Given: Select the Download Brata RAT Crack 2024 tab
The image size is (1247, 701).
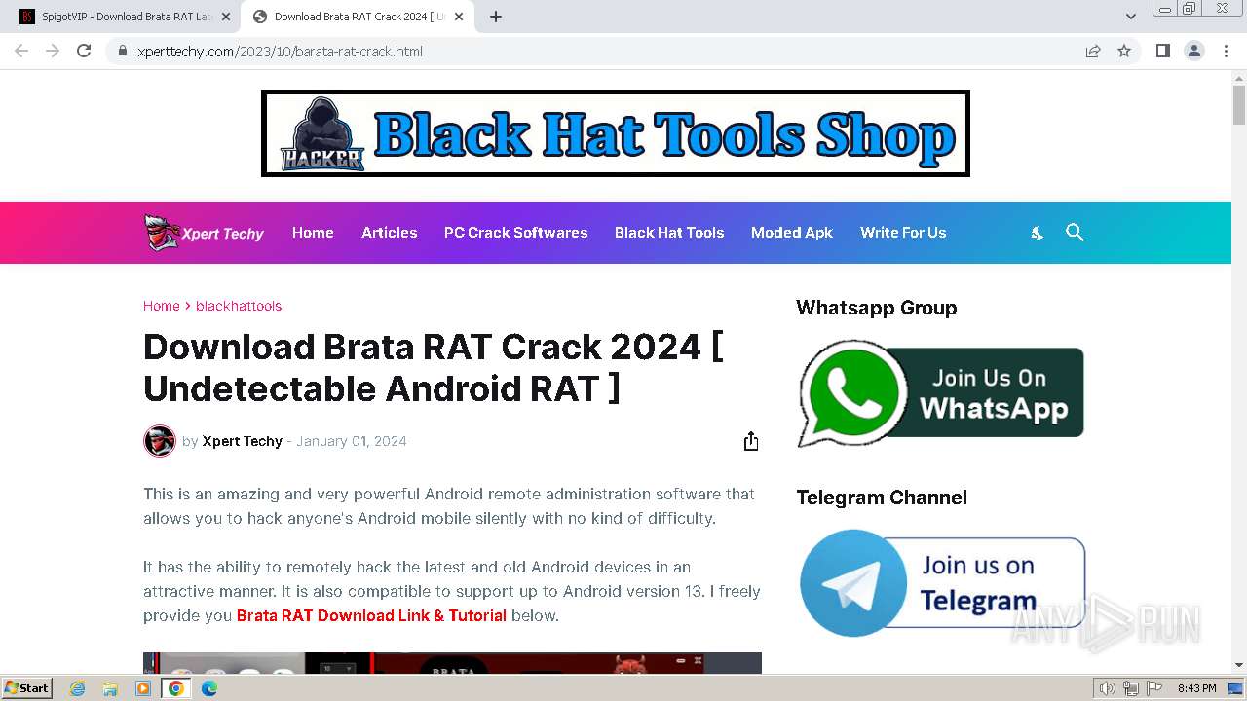Looking at the screenshot, I should pyautogui.click(x=358, y=17).
